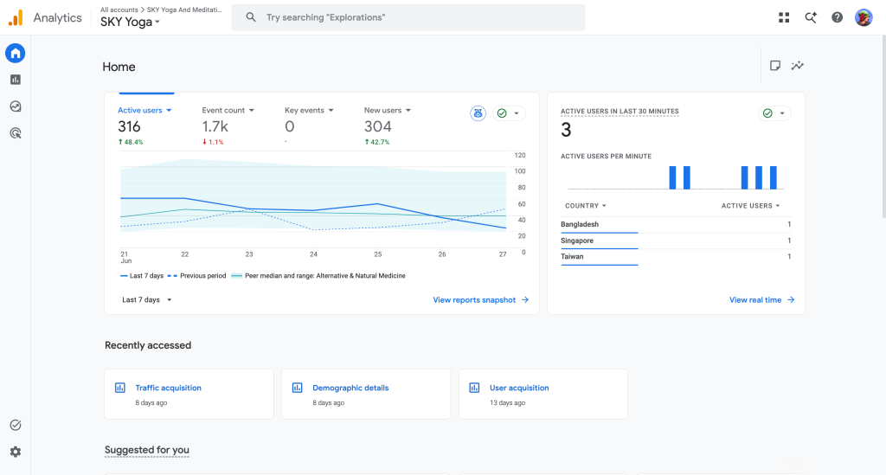Open the Last 7 days date range
Viewport: 886px width, 475px height.
point(147,300)
